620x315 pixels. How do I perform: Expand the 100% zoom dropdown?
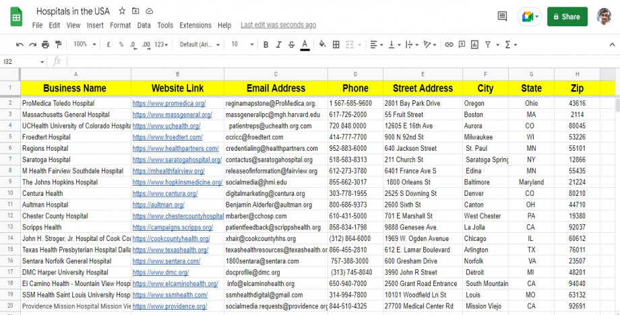pyautogui.click(x=84, y=44)
